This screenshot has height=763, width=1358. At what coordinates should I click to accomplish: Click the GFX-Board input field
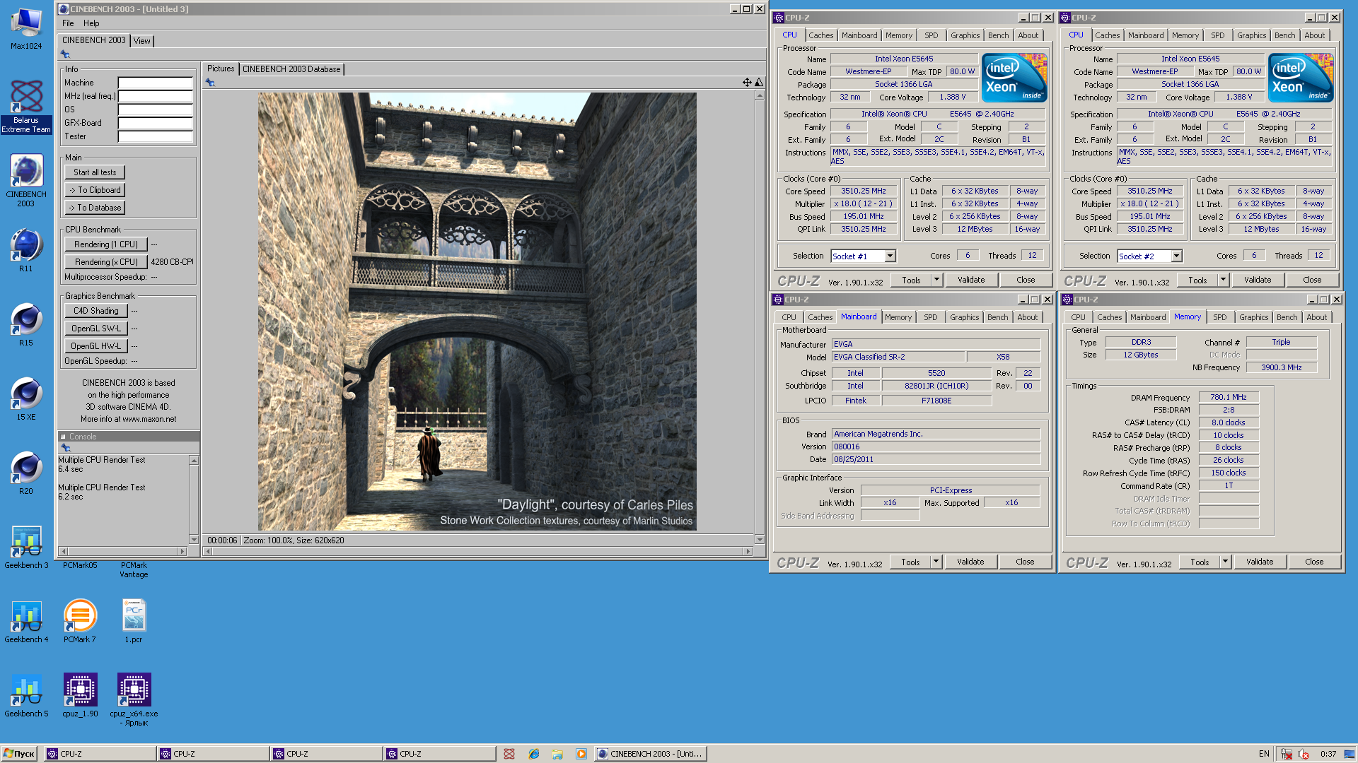(x=156, y=123)
